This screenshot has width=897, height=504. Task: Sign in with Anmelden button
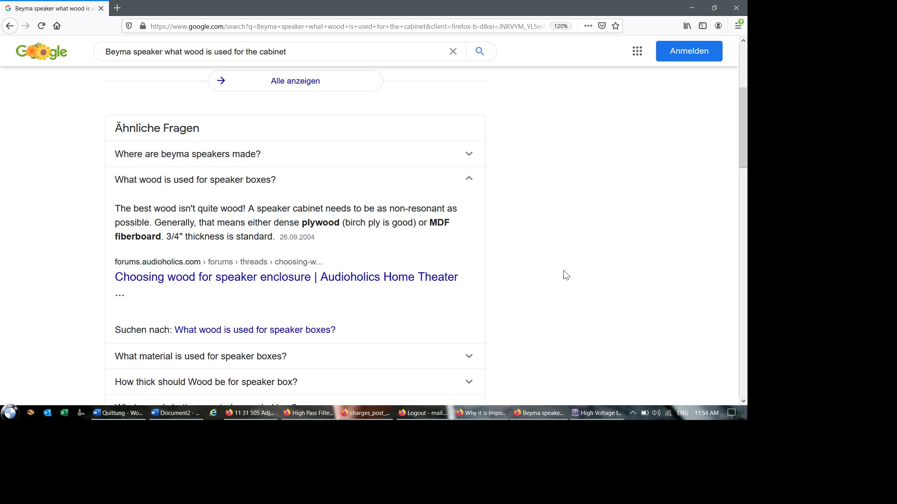tap(689, 51)
